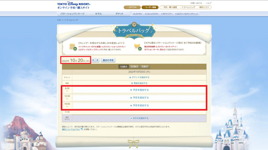The width and height of the screenshot is (268, 150).
Task: Select バケーションパッケージ menu
Action: point(72,14)
